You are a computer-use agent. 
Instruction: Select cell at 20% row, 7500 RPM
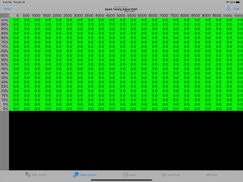coord(174,91)
